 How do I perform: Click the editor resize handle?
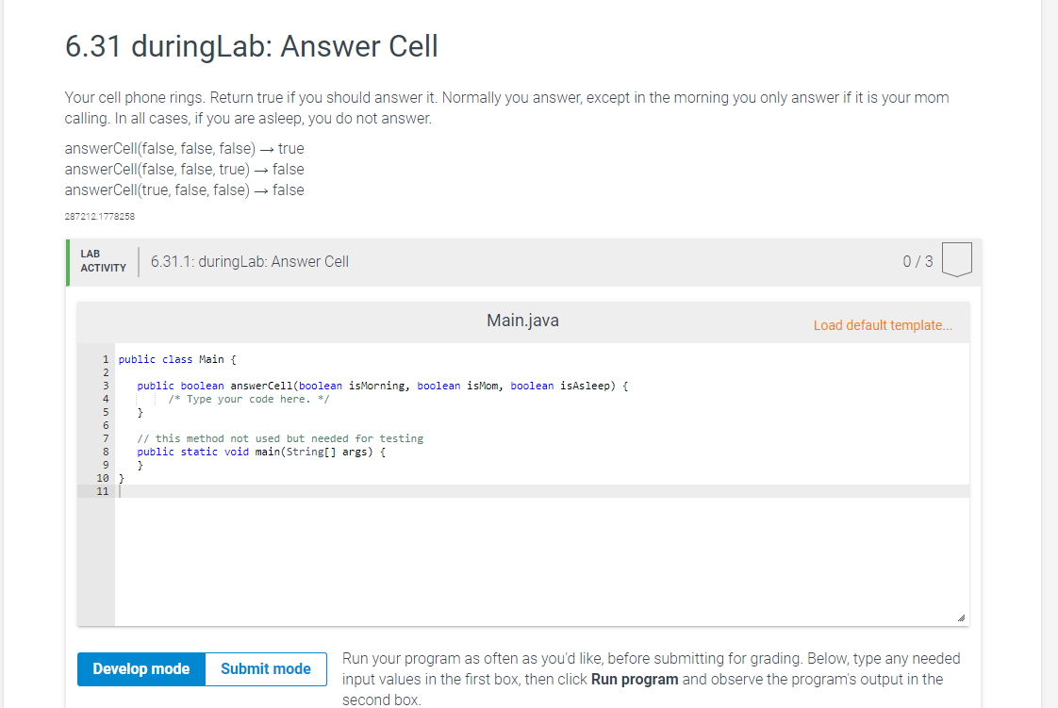click(963, 617)
